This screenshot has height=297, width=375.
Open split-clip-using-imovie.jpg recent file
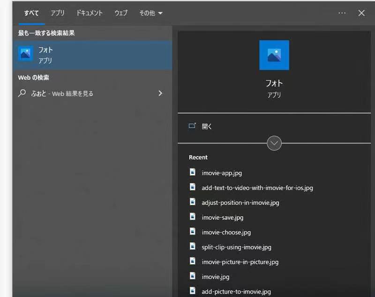point(236,247)
